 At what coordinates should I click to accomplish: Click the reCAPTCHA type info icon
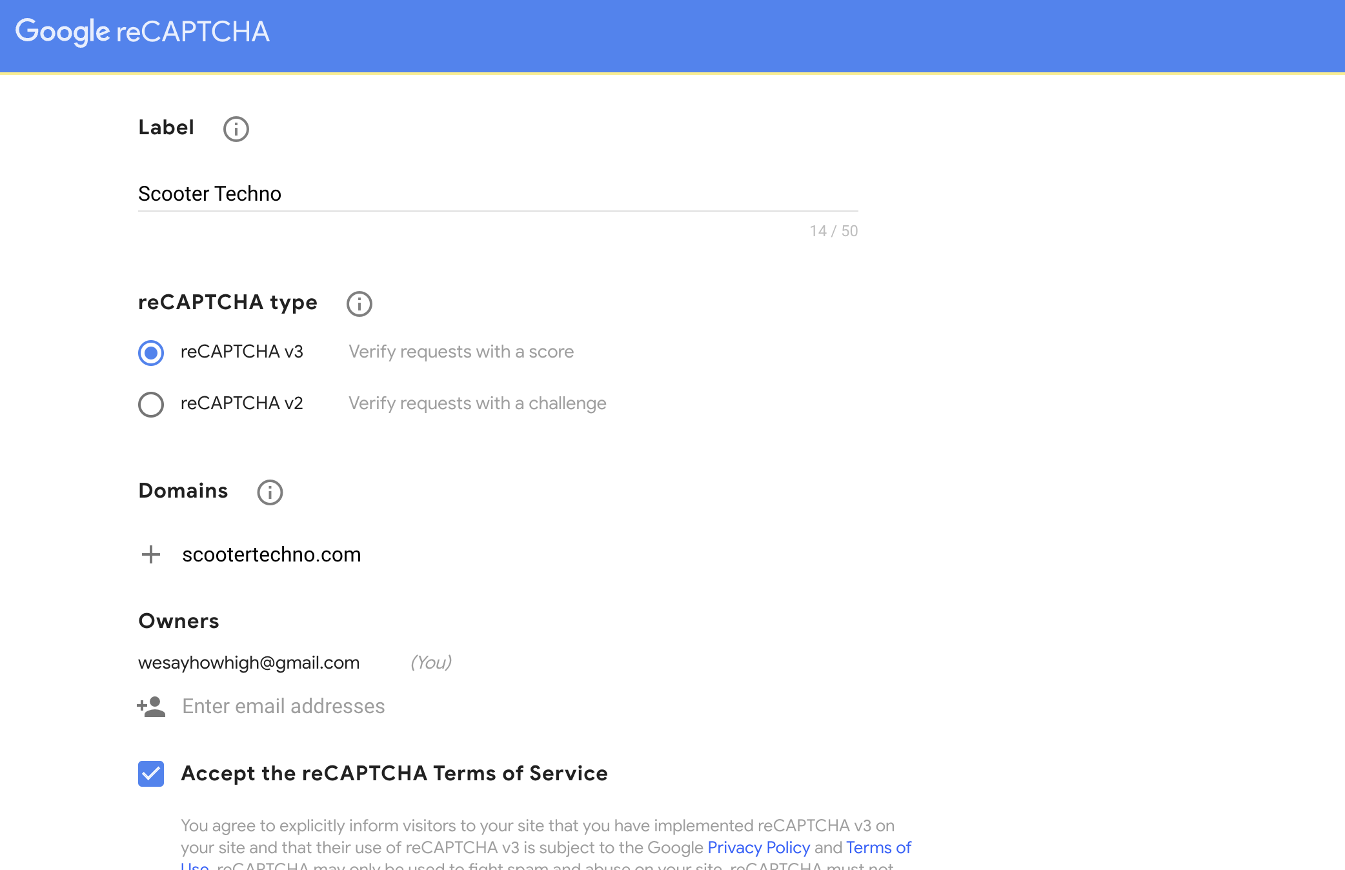tap(359, 304)
